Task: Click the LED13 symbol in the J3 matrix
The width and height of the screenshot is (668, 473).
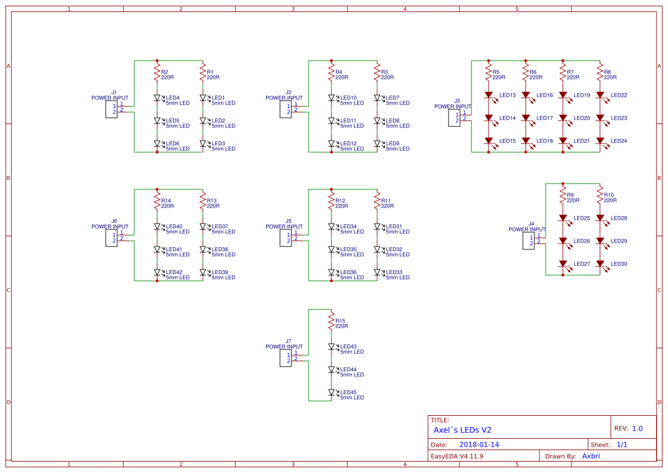Action: 489,96
